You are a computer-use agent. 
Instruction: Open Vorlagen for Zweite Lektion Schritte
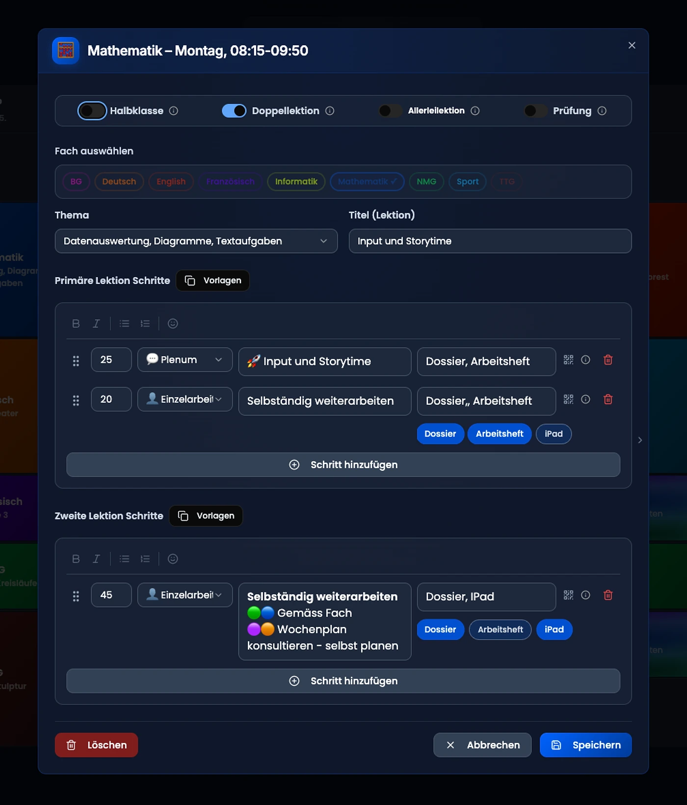(x=206, y=516)
